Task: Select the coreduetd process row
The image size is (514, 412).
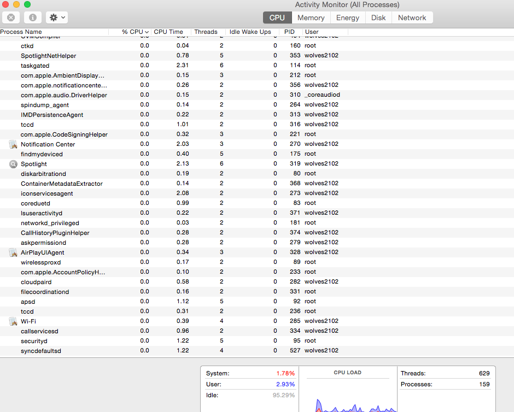Action: (257, 203)
